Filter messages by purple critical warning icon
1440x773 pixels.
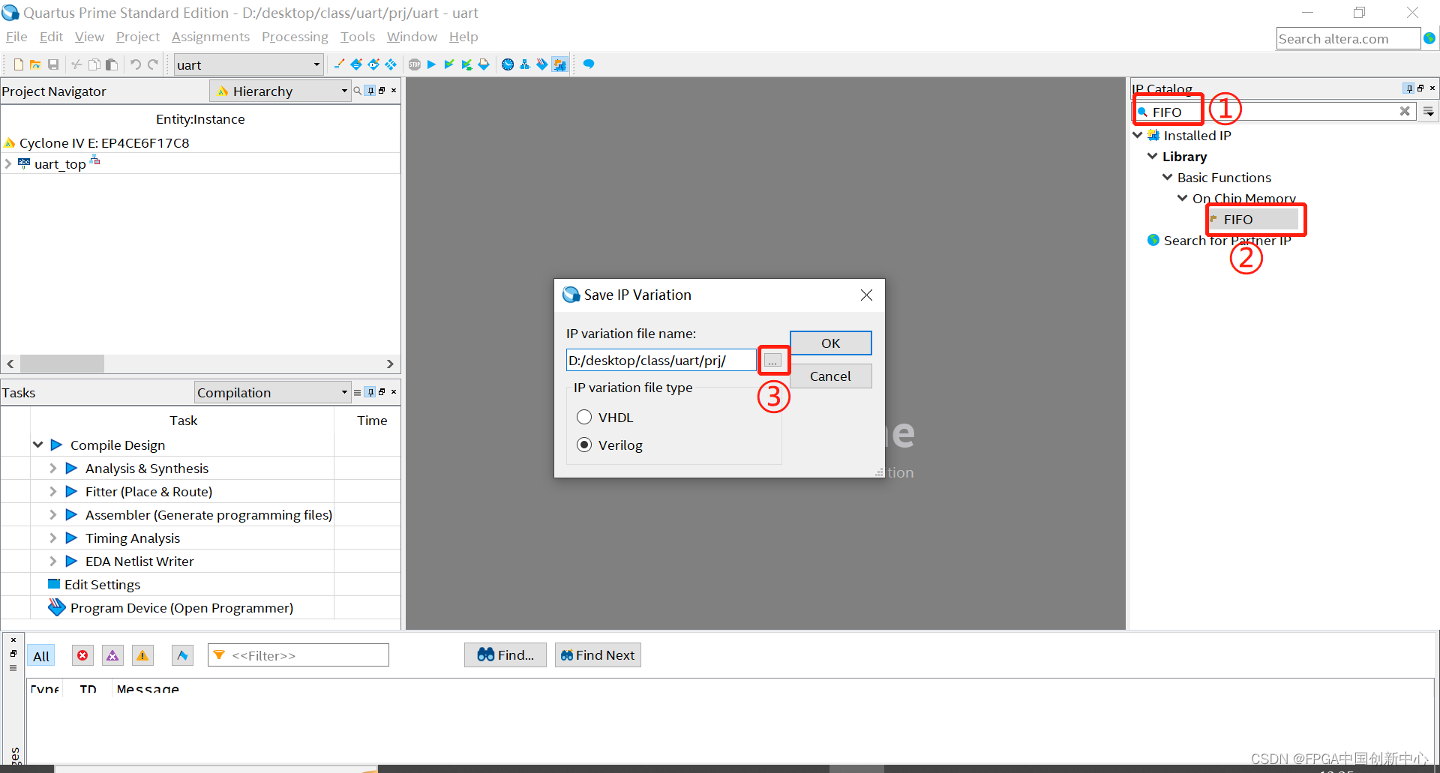click(112, 655)
